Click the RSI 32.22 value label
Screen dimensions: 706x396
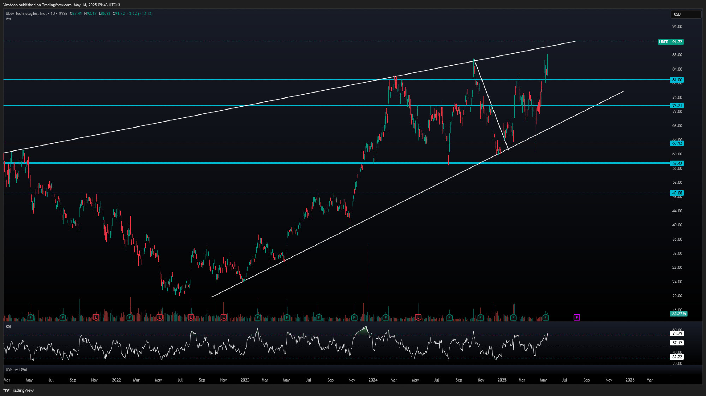(x=677, y=357)
